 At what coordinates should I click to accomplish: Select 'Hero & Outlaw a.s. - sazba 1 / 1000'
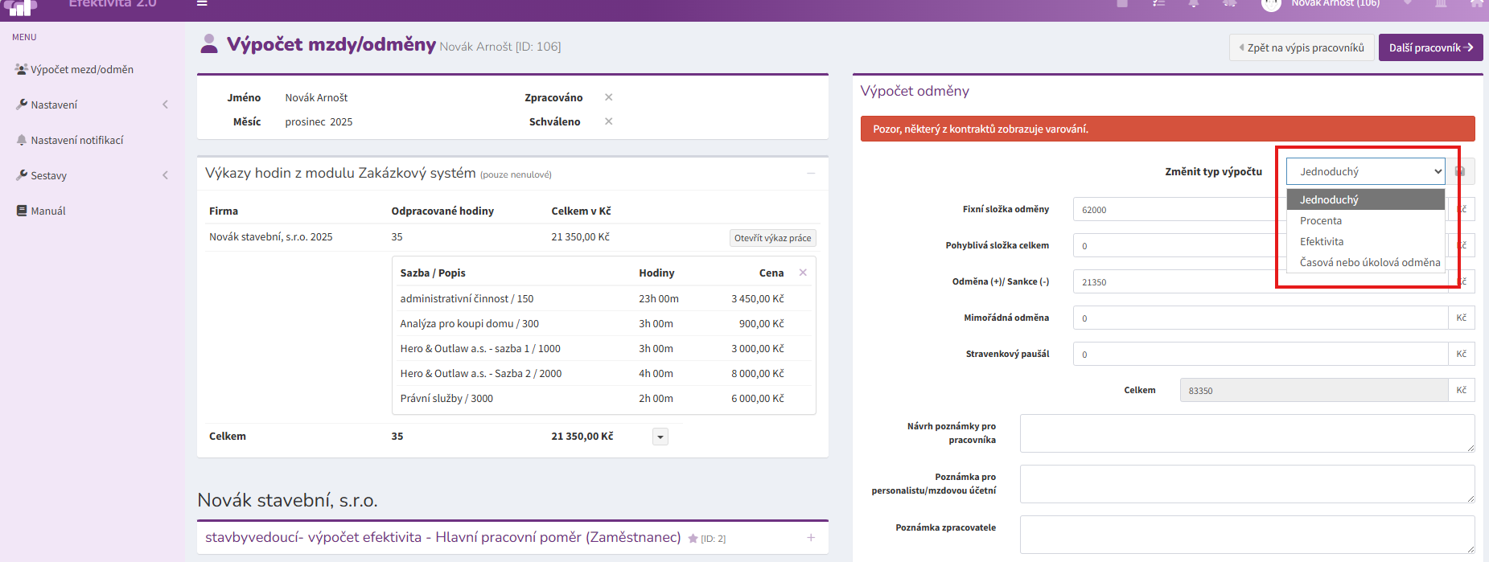[x=603, y=348]
